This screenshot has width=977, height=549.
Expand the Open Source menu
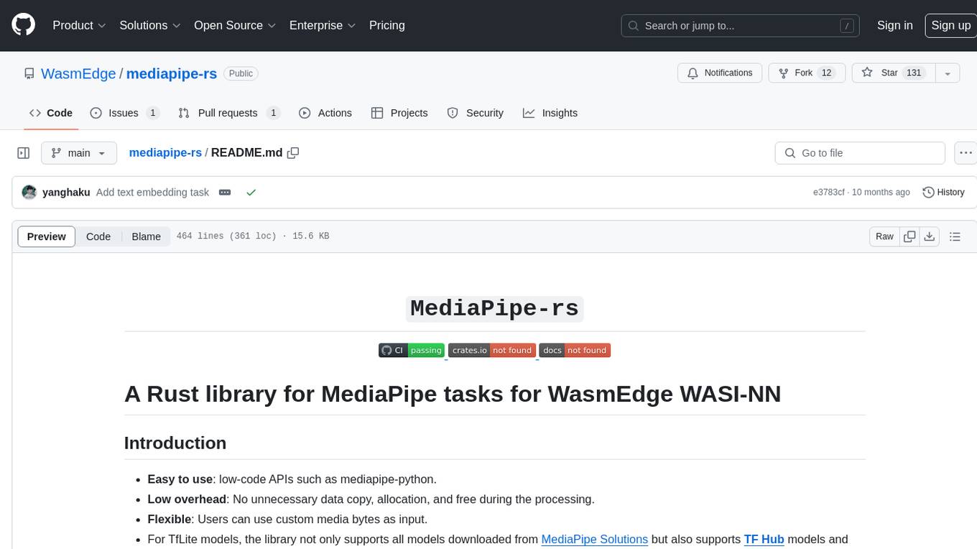point(235,25)
